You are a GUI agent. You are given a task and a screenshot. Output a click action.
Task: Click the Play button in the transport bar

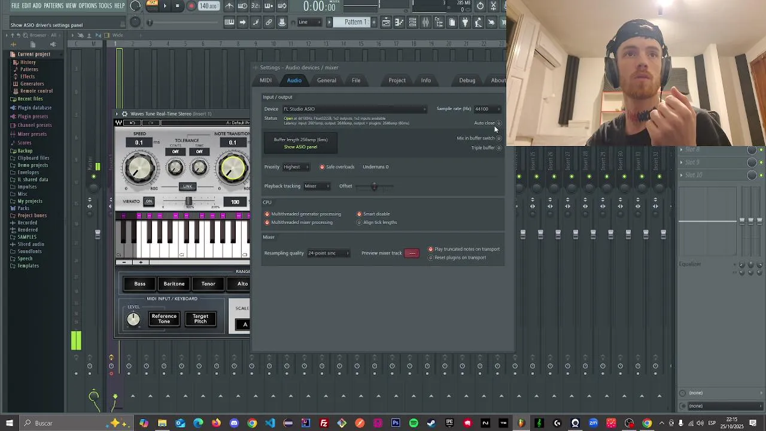tap(165, 6)
